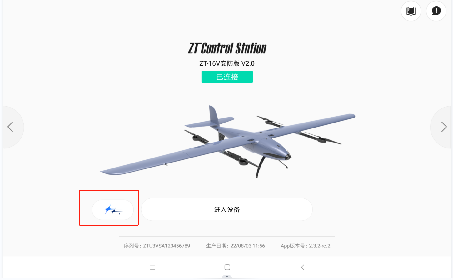The width and height of the screenshot is (453, 280).
Task: Click the ZT Control Station logo
Action: [227, 48]
